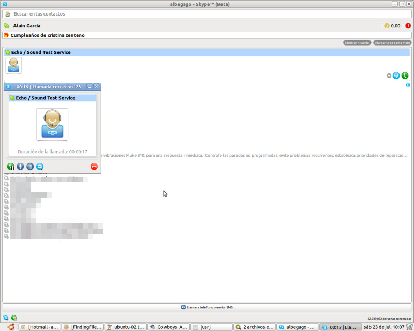Image resolution: width=414 pixels, height=331 pixels.
Task: Click the 22,789,072 personas conectadas status
Action: (x=390, y=319)
